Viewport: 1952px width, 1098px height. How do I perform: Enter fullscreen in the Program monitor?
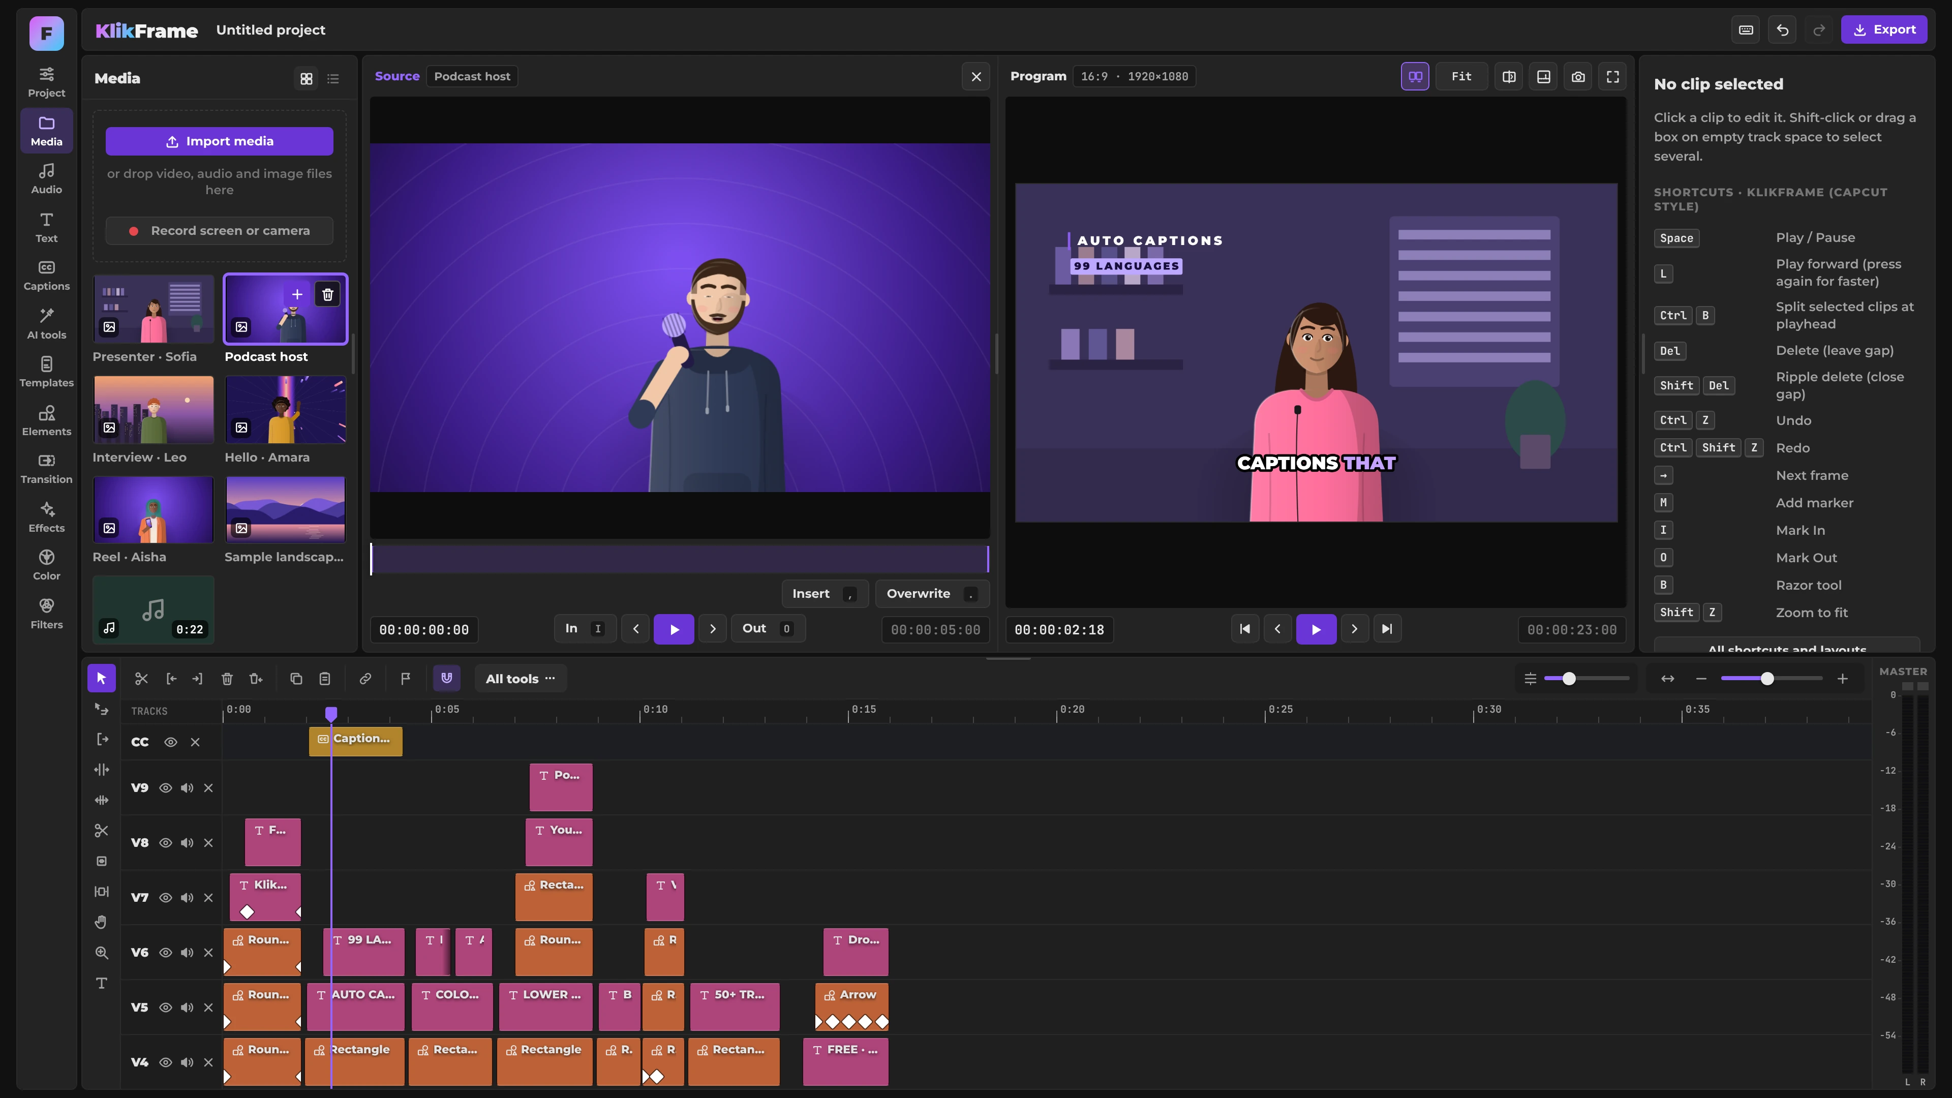coord(1612,77)
